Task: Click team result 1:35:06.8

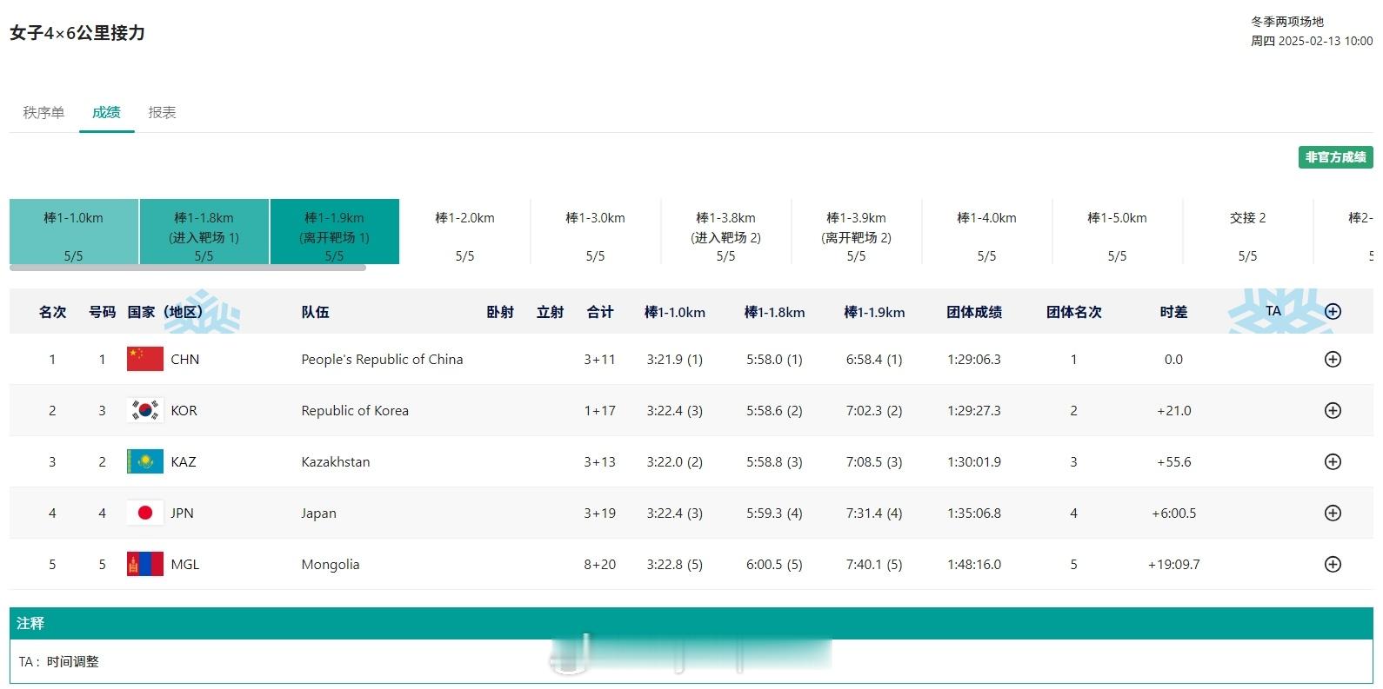Action: click(974, 513)
